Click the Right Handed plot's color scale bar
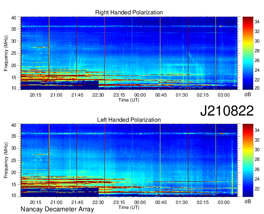The image size is (264, 214). click(x=248, y=53)
